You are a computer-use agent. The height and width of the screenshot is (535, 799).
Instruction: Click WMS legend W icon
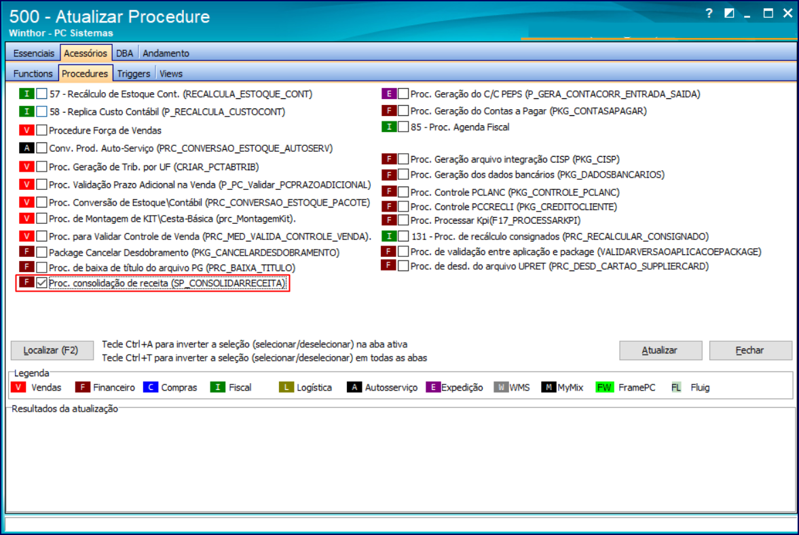[501, 387]
